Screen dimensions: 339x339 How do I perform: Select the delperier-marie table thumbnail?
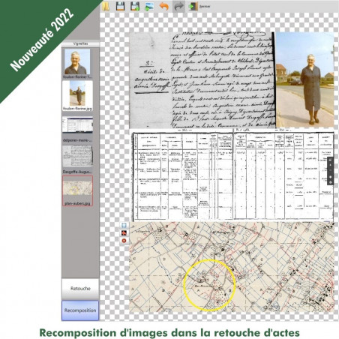click(x=77, y=129)
